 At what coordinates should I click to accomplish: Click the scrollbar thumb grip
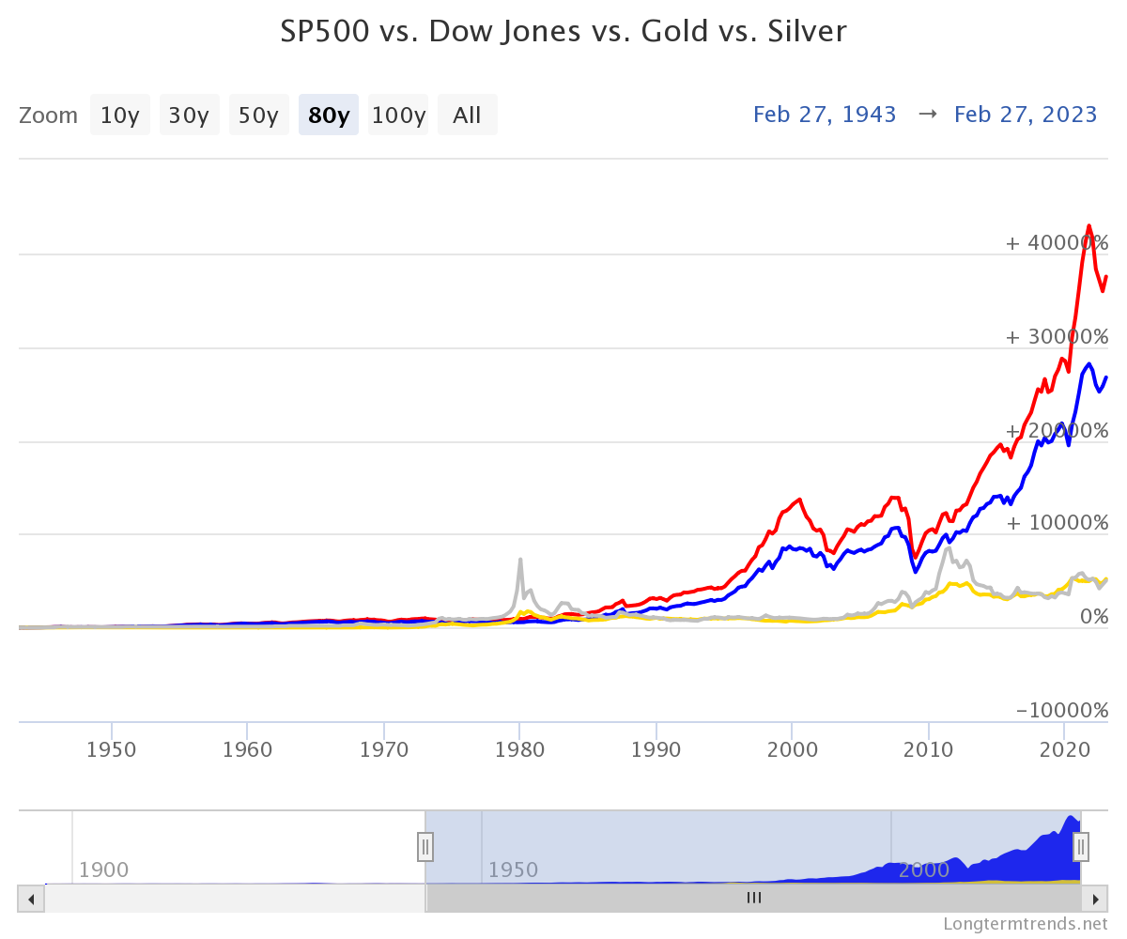[754, 898]
